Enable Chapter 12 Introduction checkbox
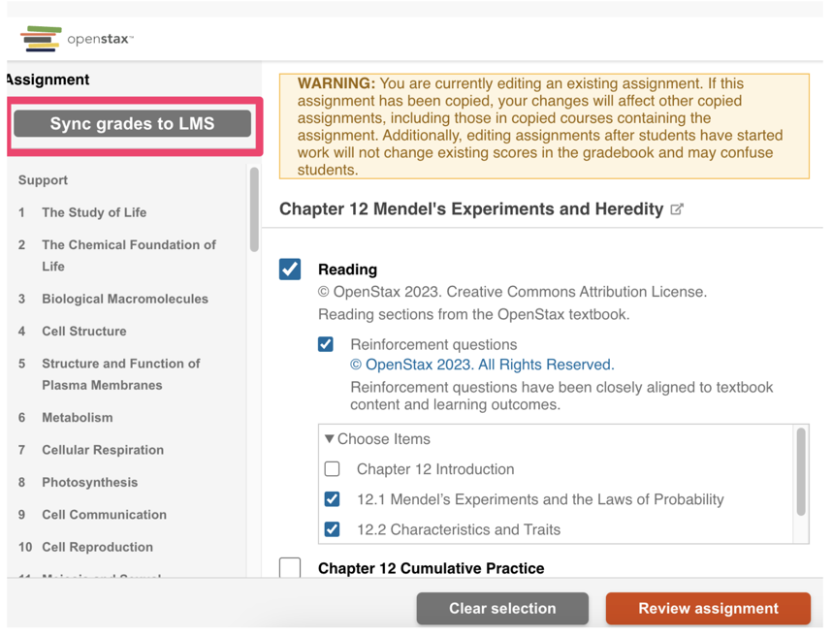Viewport: 833px width, 636px height. [333, 468]
